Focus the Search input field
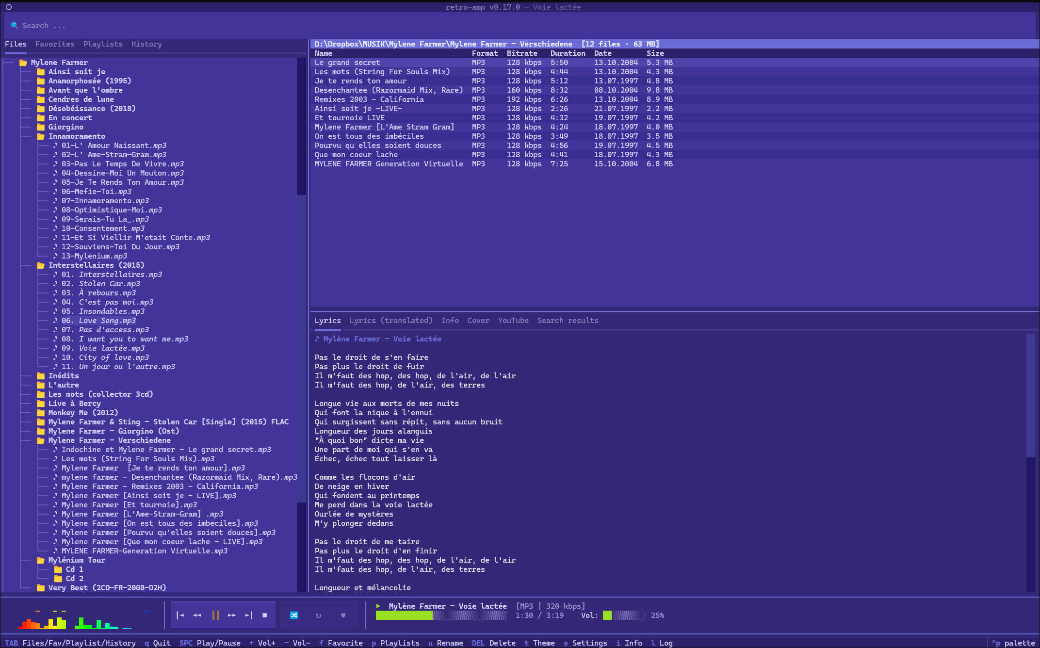The width and height of the screenshot is (1040, 648). click(520, 26)
